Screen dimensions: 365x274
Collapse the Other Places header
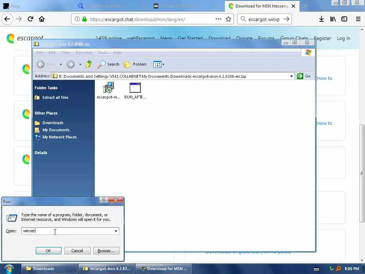pos(46,113)
